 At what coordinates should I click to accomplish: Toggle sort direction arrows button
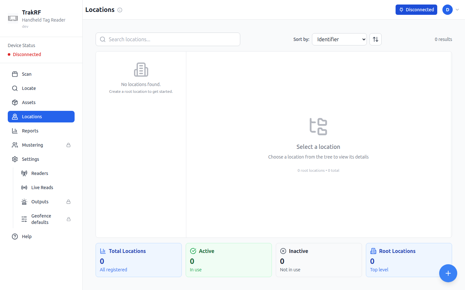pyautogui.click(x=376, y=39)
